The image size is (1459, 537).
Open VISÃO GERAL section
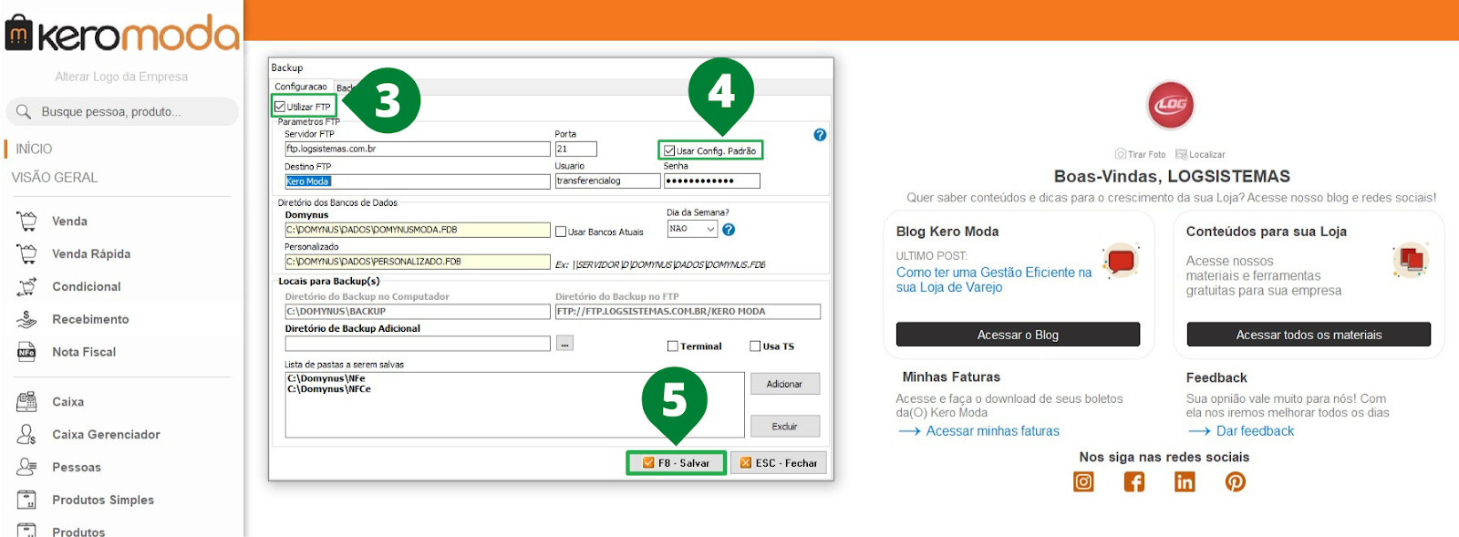click(55, 178)
